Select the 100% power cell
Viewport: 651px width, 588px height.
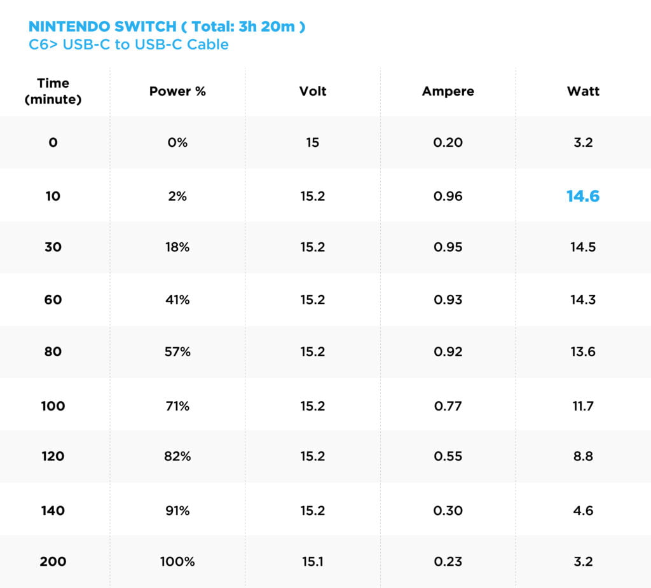pyautogui.click(x=177, y=562)
